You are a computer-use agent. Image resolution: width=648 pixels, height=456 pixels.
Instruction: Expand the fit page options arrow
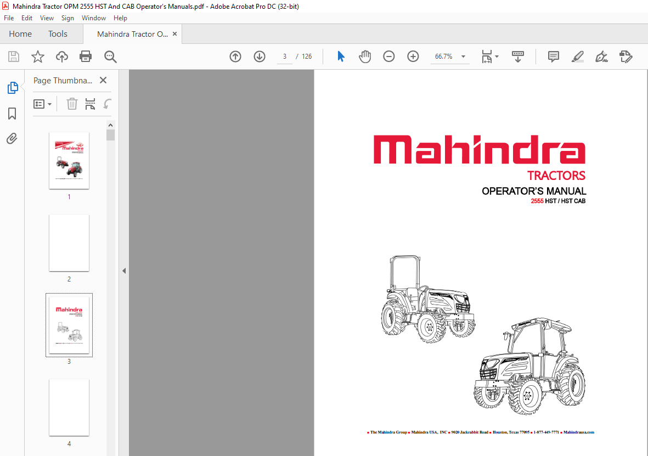pyautogui.click(x=497, y=57)
